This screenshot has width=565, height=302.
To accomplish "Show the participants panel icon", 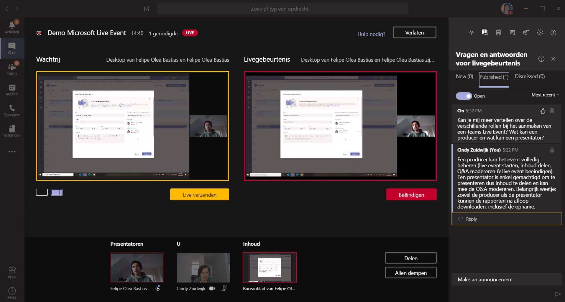I will [x=526, y=32].
